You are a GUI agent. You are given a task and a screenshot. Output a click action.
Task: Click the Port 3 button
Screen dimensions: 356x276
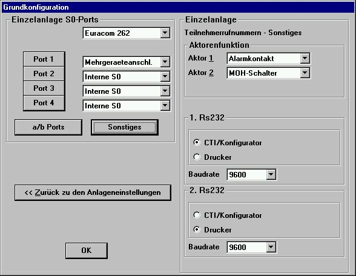coord(44,88)
